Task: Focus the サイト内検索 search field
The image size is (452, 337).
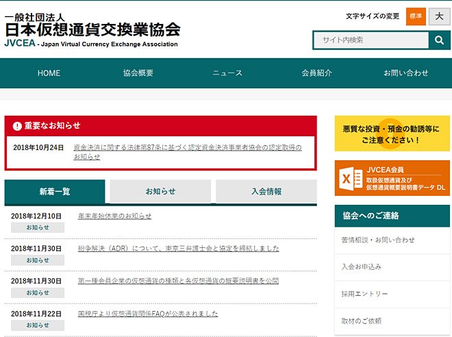Action: [x=371, y=40]
